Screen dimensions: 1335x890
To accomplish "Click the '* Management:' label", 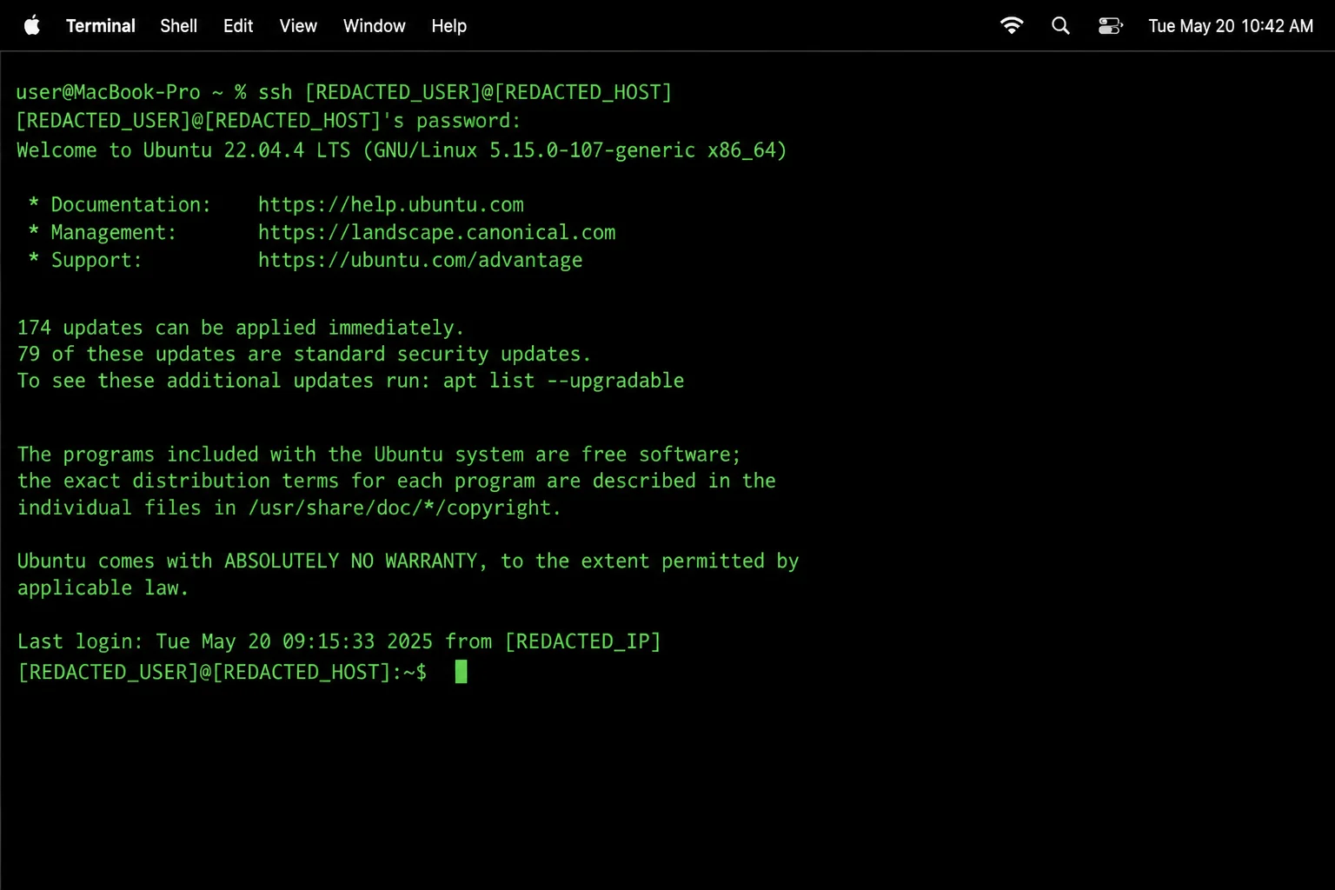I will coord(103,233).
